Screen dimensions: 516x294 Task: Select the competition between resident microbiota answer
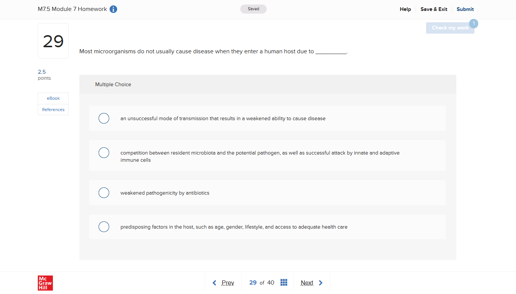click(x=104, y=153)
